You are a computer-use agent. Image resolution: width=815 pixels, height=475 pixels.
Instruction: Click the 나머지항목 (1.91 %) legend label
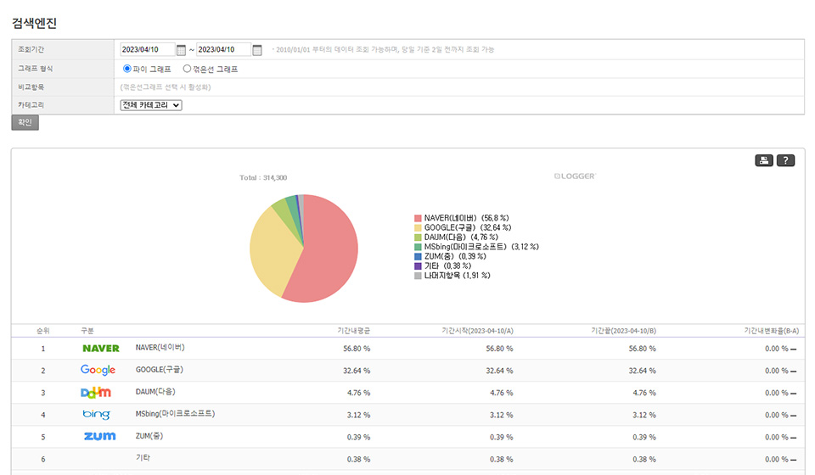[457, 276]
